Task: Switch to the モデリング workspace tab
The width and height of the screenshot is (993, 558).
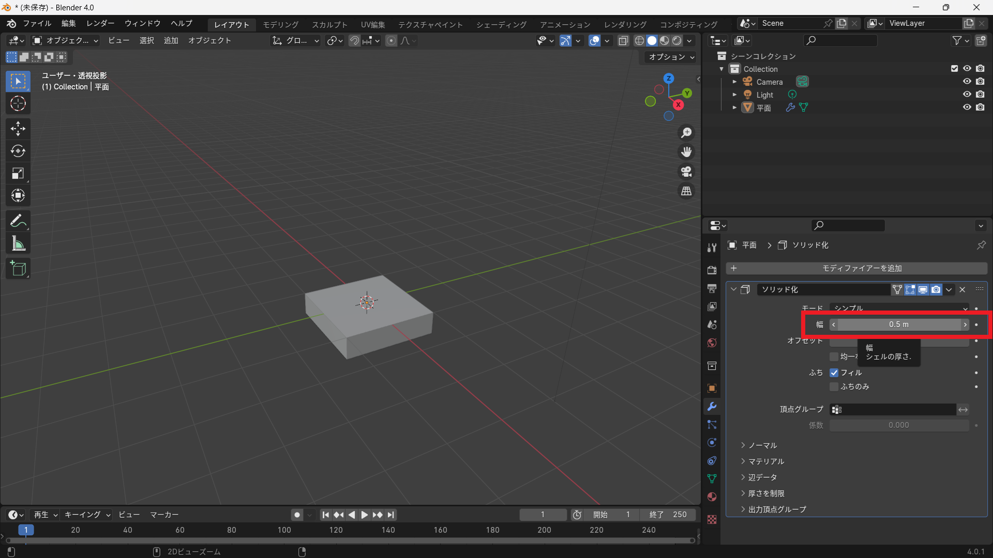Action: coord(280,24)
